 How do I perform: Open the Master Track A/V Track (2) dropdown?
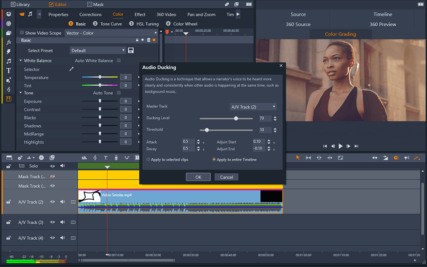[x=253, y=107]
